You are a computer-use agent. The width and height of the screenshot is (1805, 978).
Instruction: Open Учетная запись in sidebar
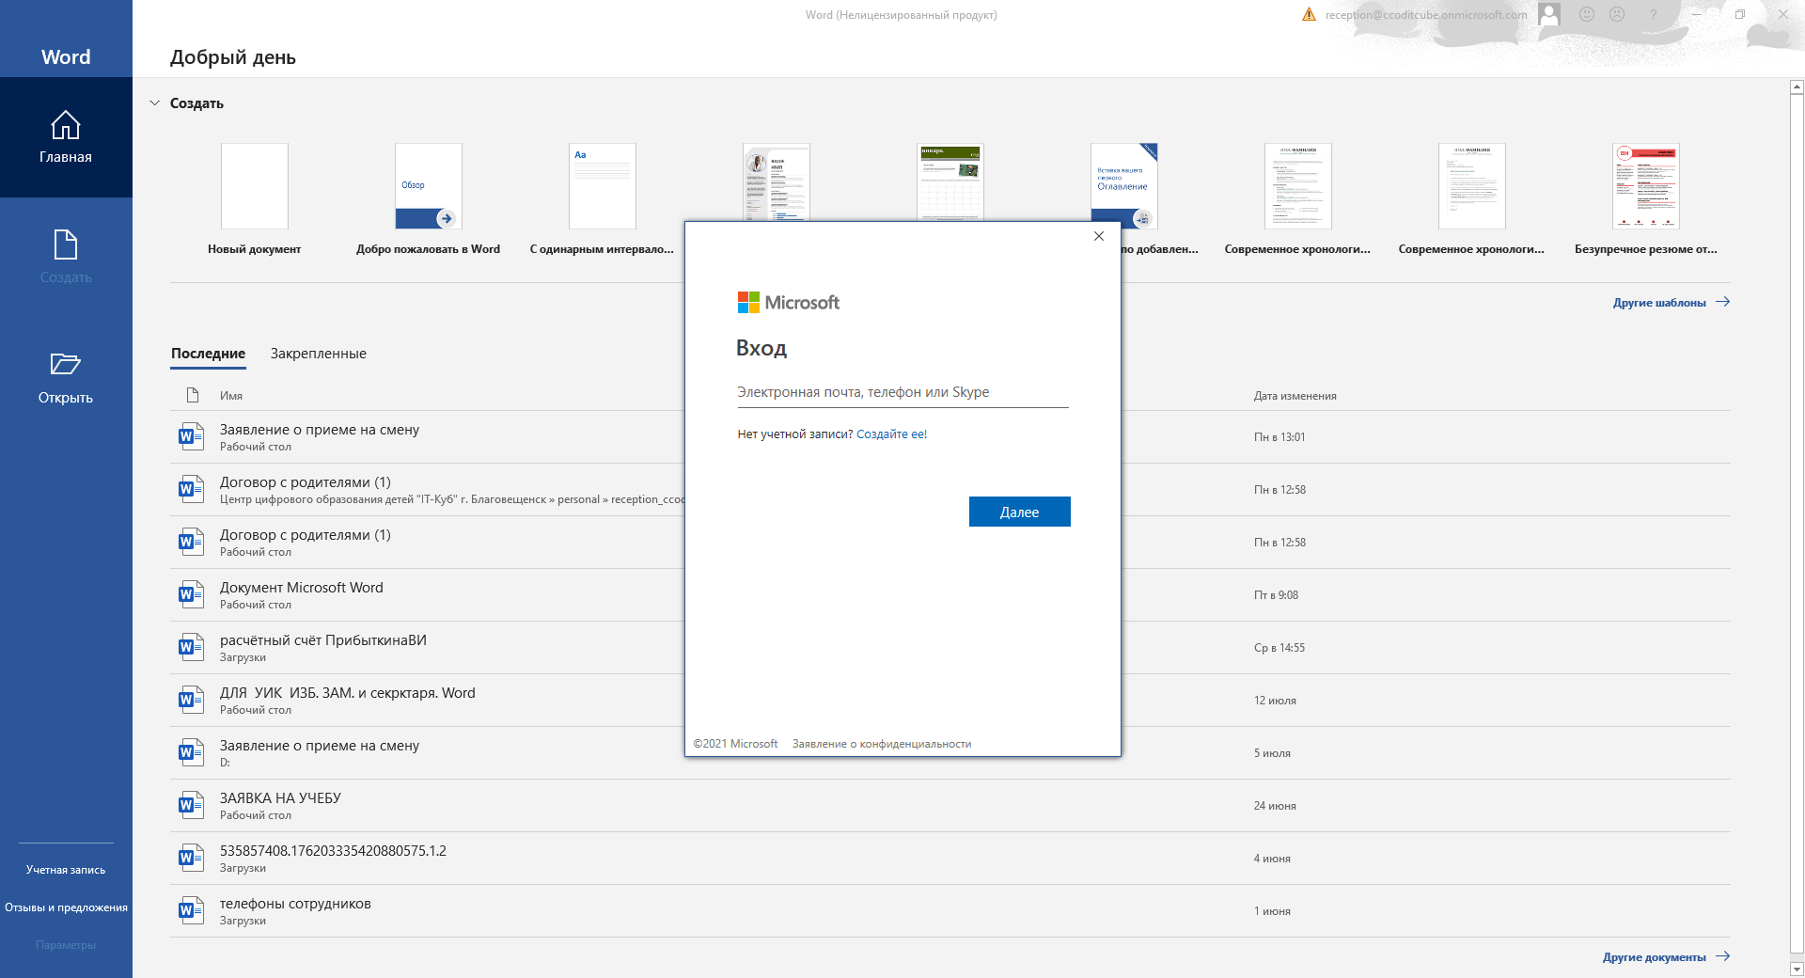66,870
